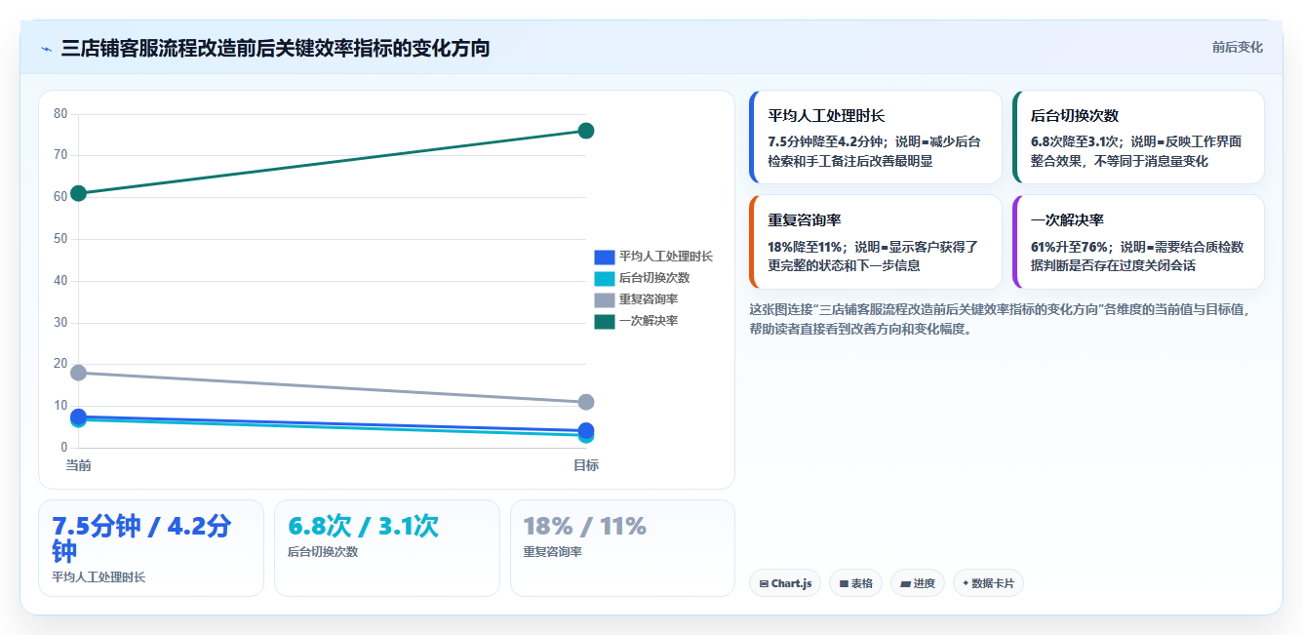Click legend label 平均人工处理时长
The image size is (1303, 635).
666,257
